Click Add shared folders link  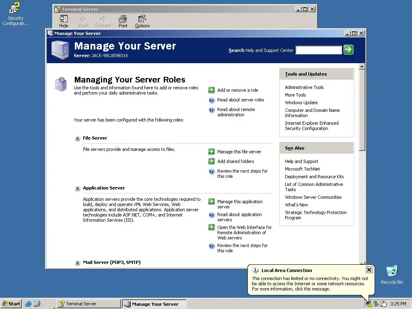[x=235, y=161]
